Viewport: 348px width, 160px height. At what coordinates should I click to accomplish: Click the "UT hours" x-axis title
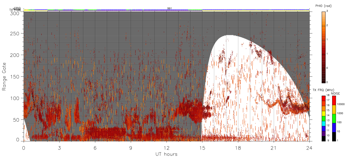click(x=166, y=154)
